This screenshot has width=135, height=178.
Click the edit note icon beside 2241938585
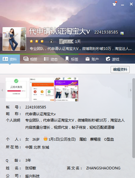(x=122, y=33)
